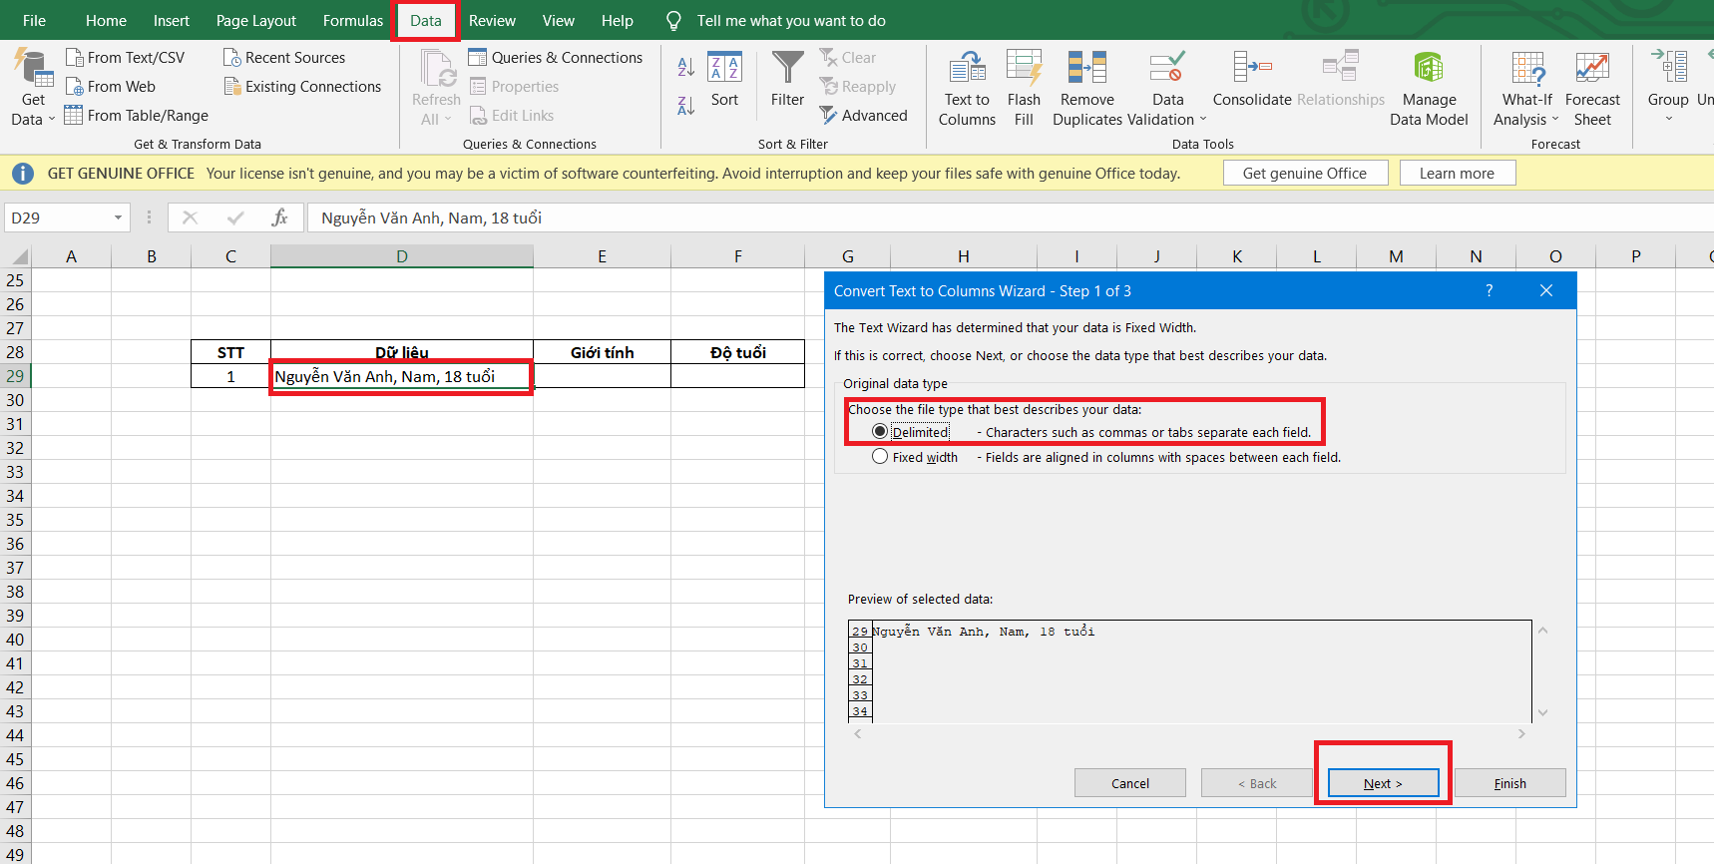The width and height of the screenshot is (1714, 864).
Task: Run Remove Duplicates
Action: pyautogui.click(x=1086, y=89)
